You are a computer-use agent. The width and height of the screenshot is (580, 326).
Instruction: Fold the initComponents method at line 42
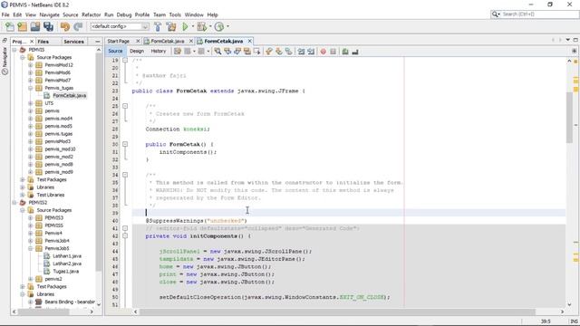[125, 235]
